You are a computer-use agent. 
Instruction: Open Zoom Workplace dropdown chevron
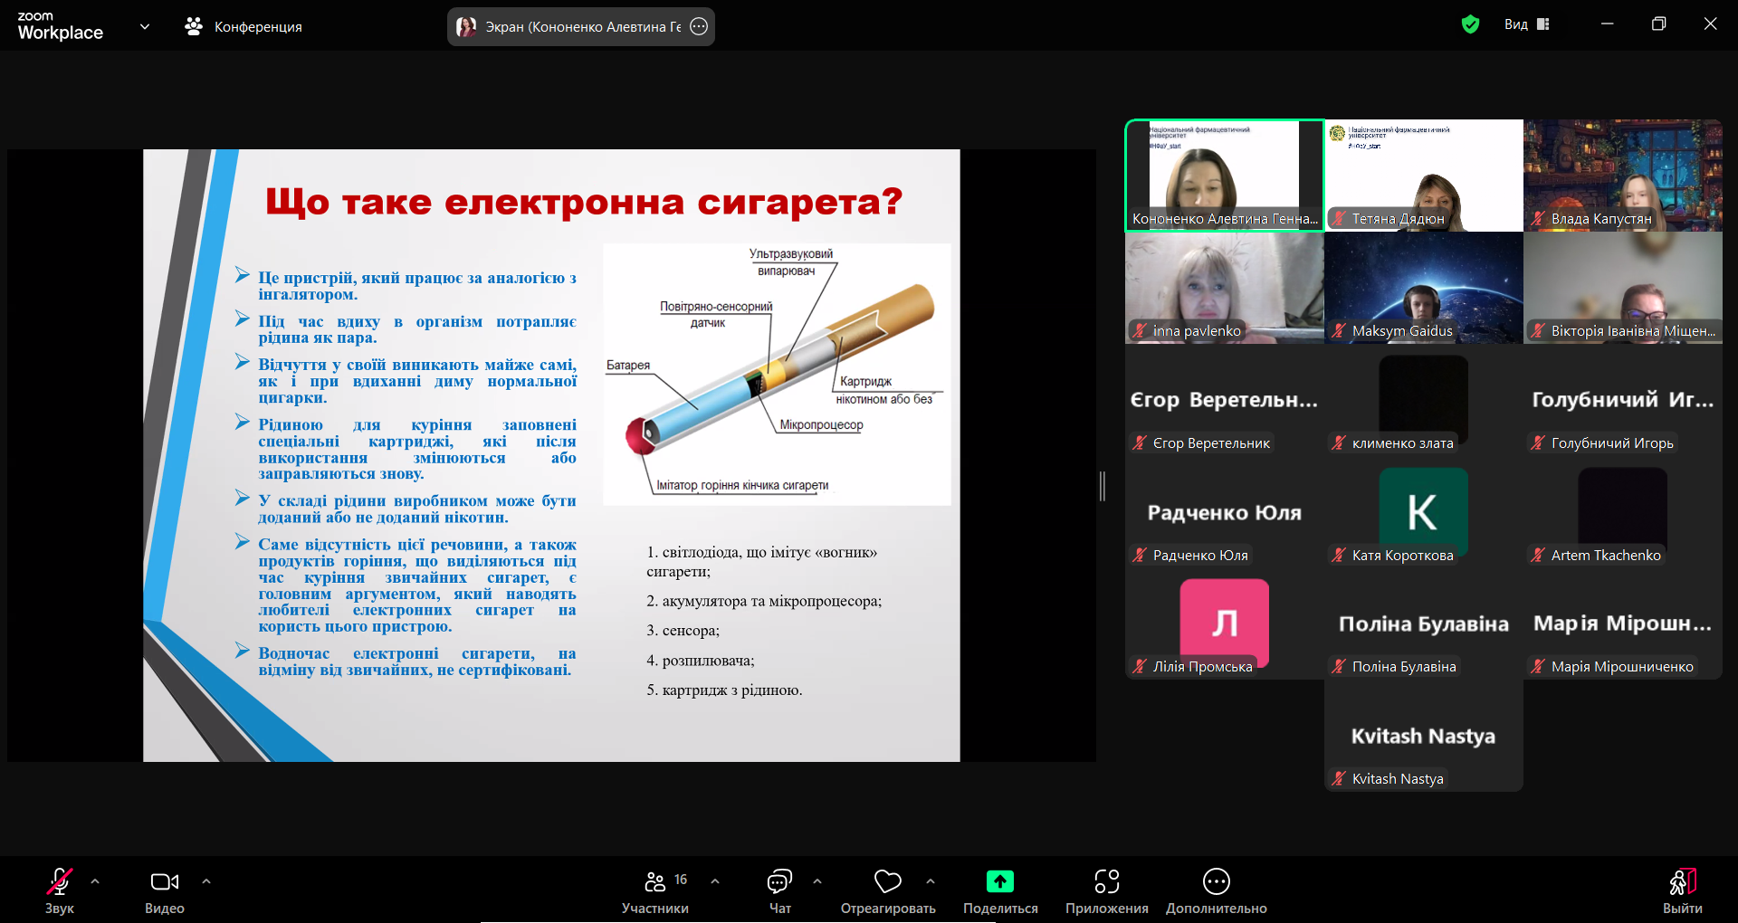click(x=145, y=26)
